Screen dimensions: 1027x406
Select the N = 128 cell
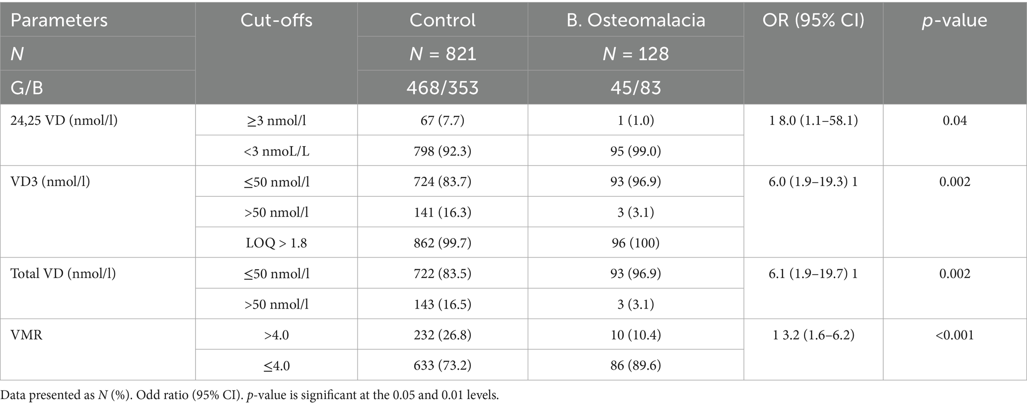click(x=636, y=54)
